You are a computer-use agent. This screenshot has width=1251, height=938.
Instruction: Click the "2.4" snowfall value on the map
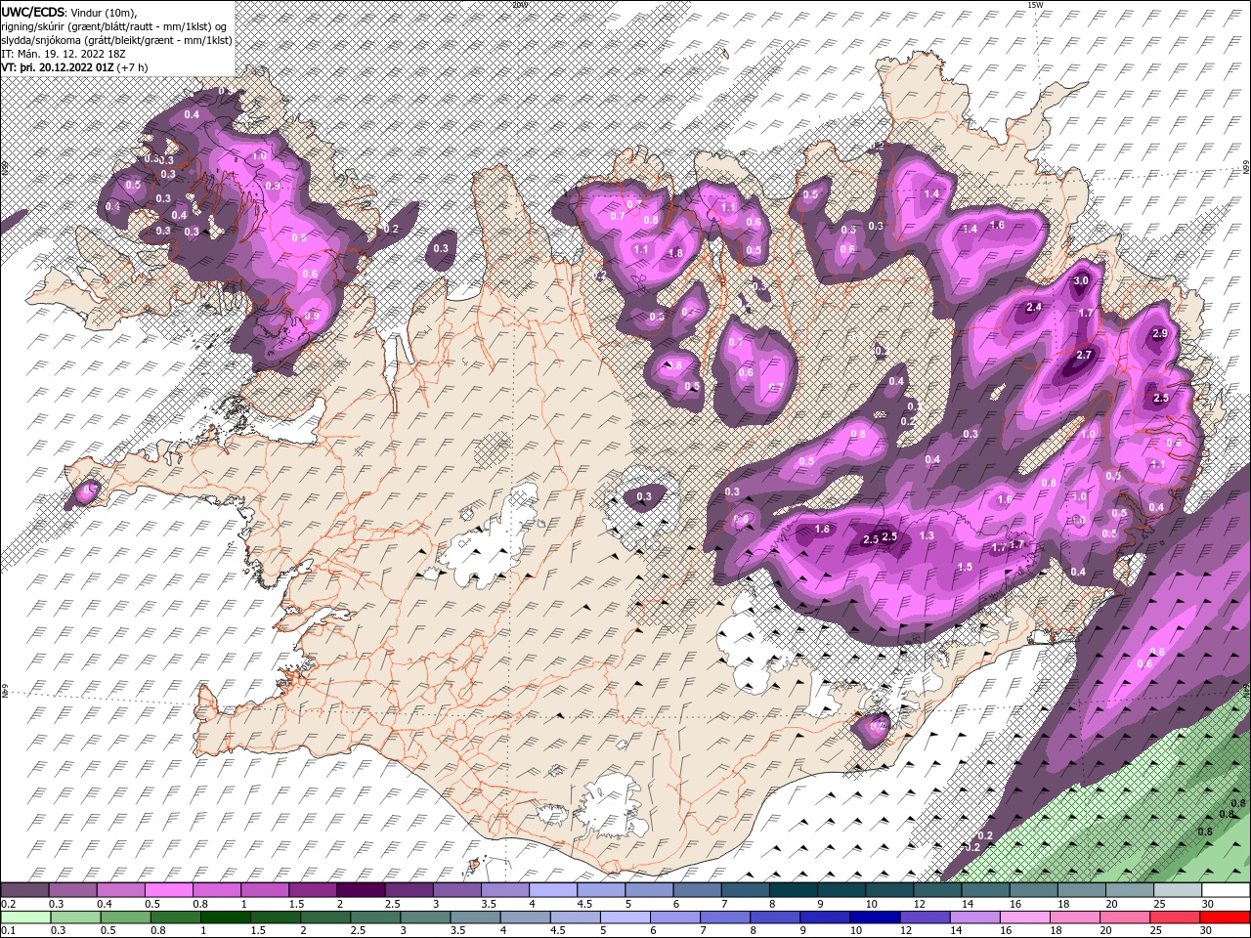tap(1034, 307)
